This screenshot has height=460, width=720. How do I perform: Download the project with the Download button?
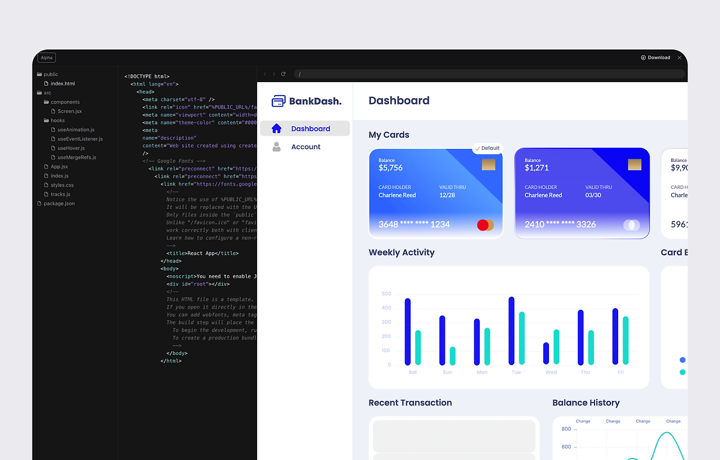(655, 57)
